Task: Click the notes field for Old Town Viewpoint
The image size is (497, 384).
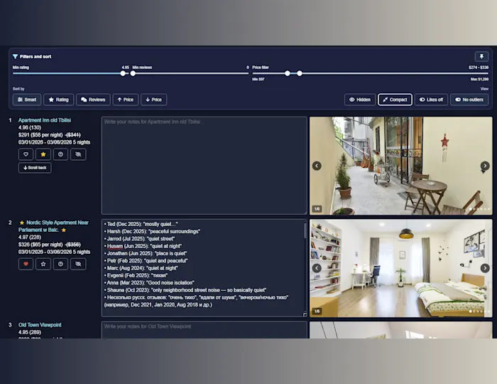Action: click(204, 330)
